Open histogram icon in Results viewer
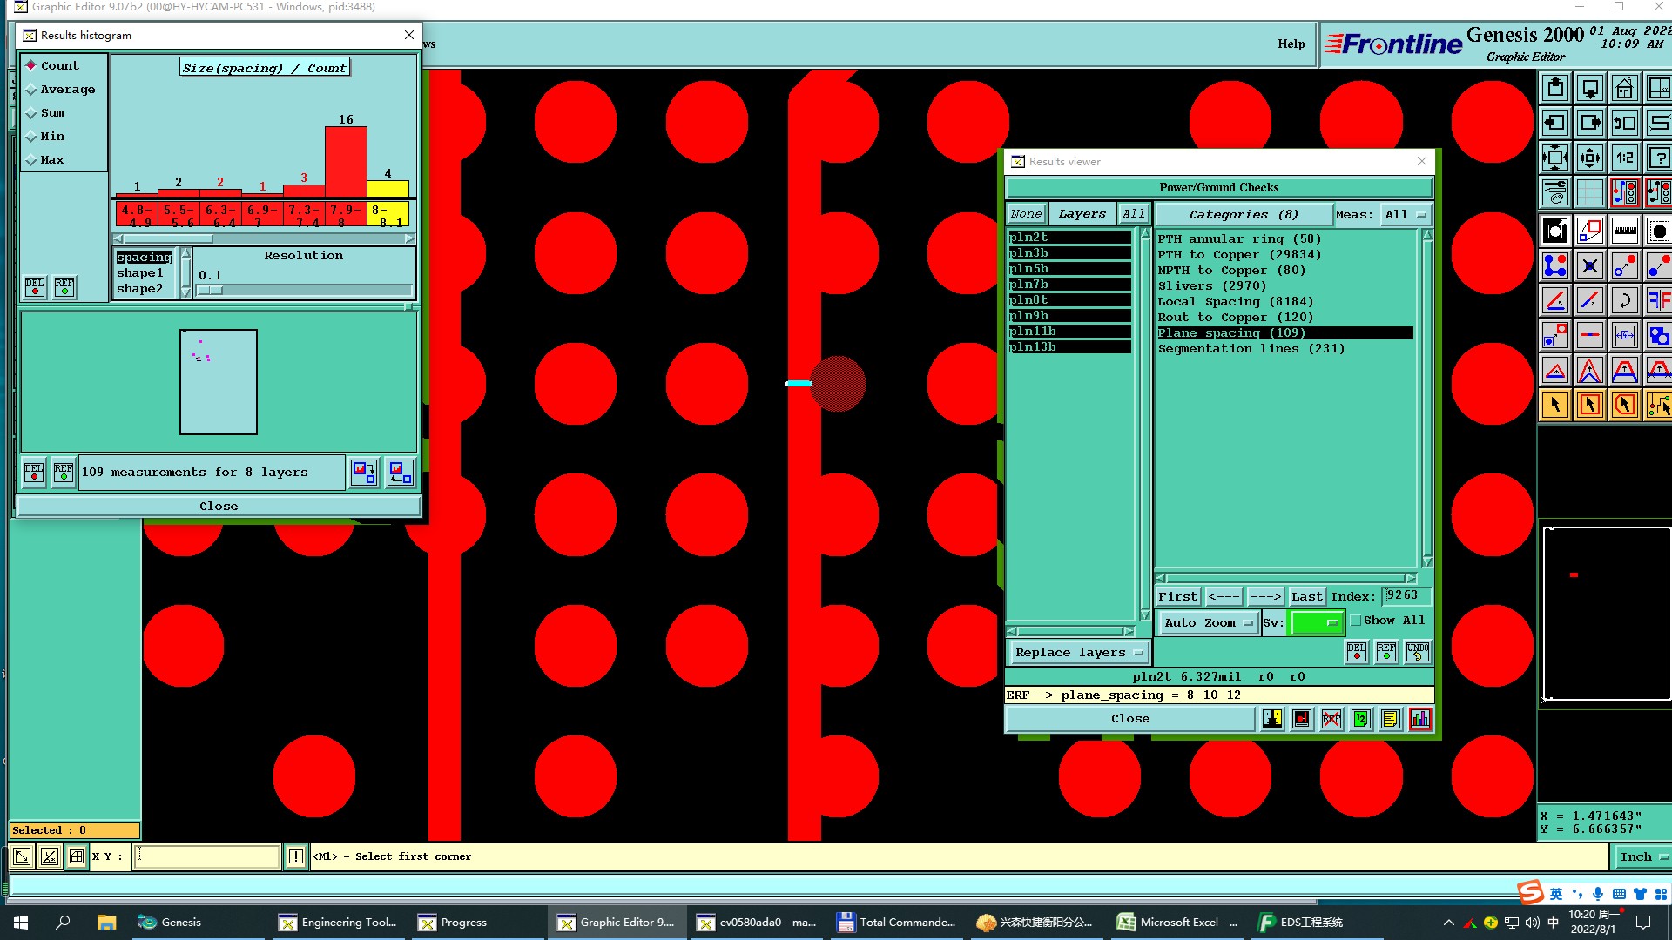 pyautogui.click(x=1420, y=719)
